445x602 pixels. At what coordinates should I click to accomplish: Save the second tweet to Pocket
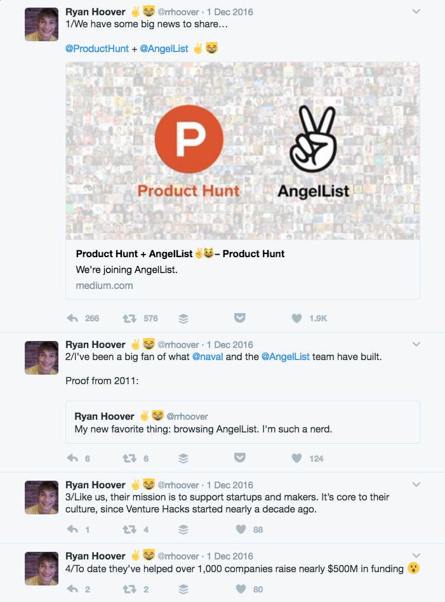(x=239, y=458)
